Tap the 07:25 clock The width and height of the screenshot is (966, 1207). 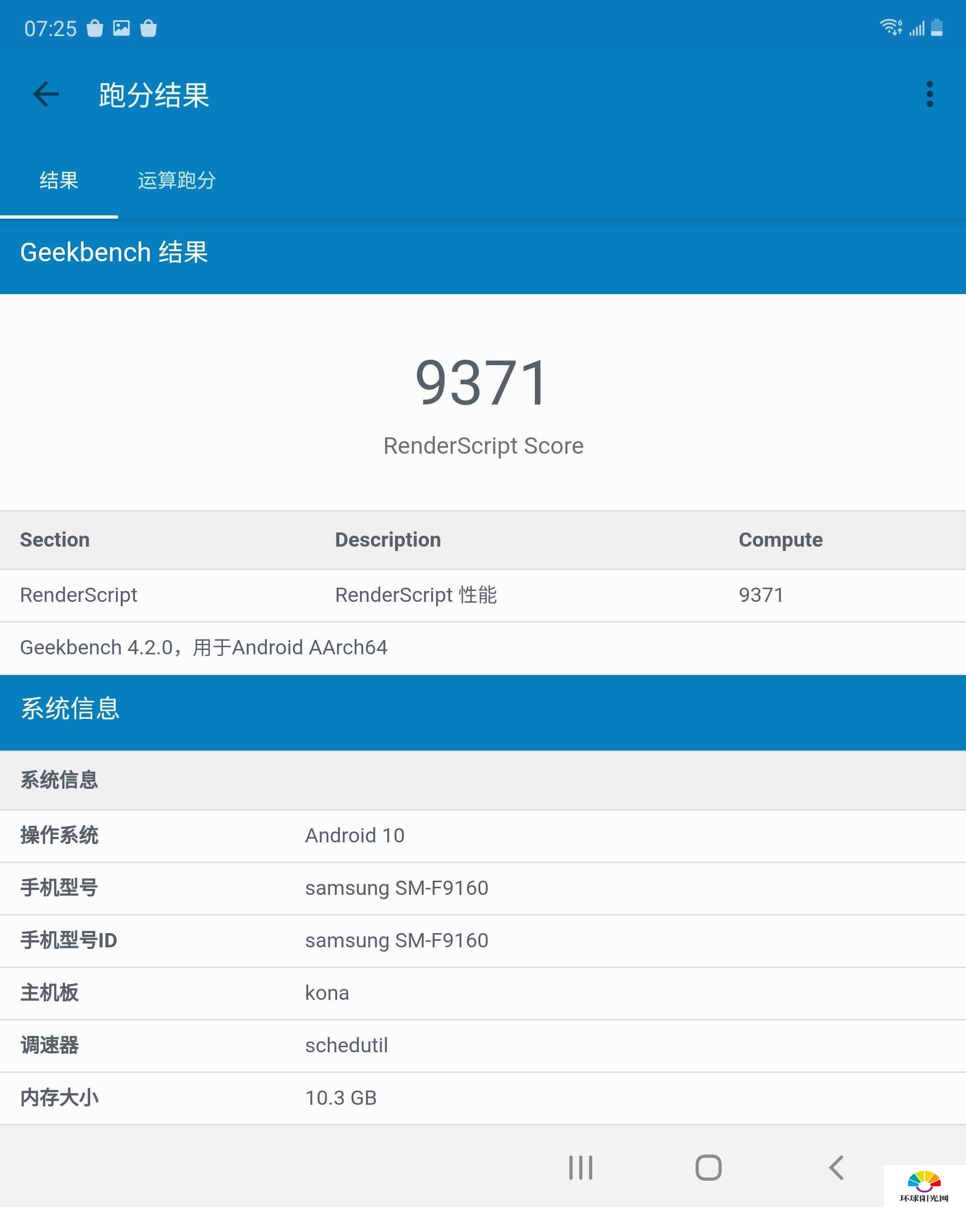click(x=50, y=28)
